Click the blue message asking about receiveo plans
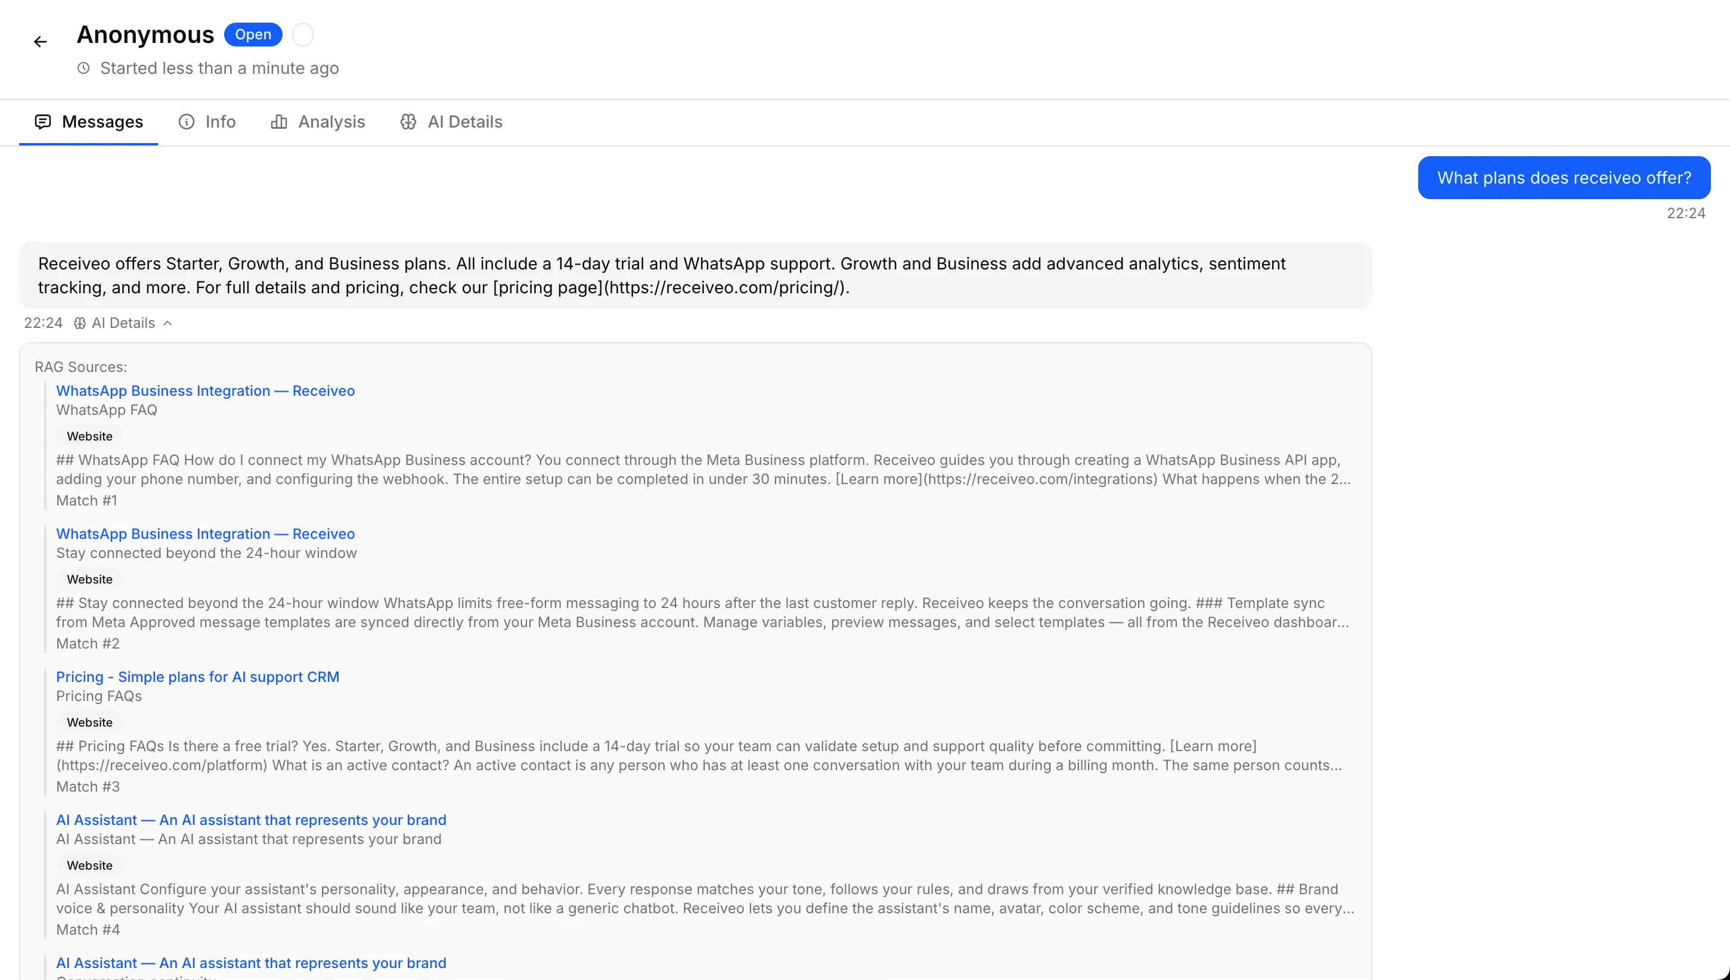 [1564, 177]
